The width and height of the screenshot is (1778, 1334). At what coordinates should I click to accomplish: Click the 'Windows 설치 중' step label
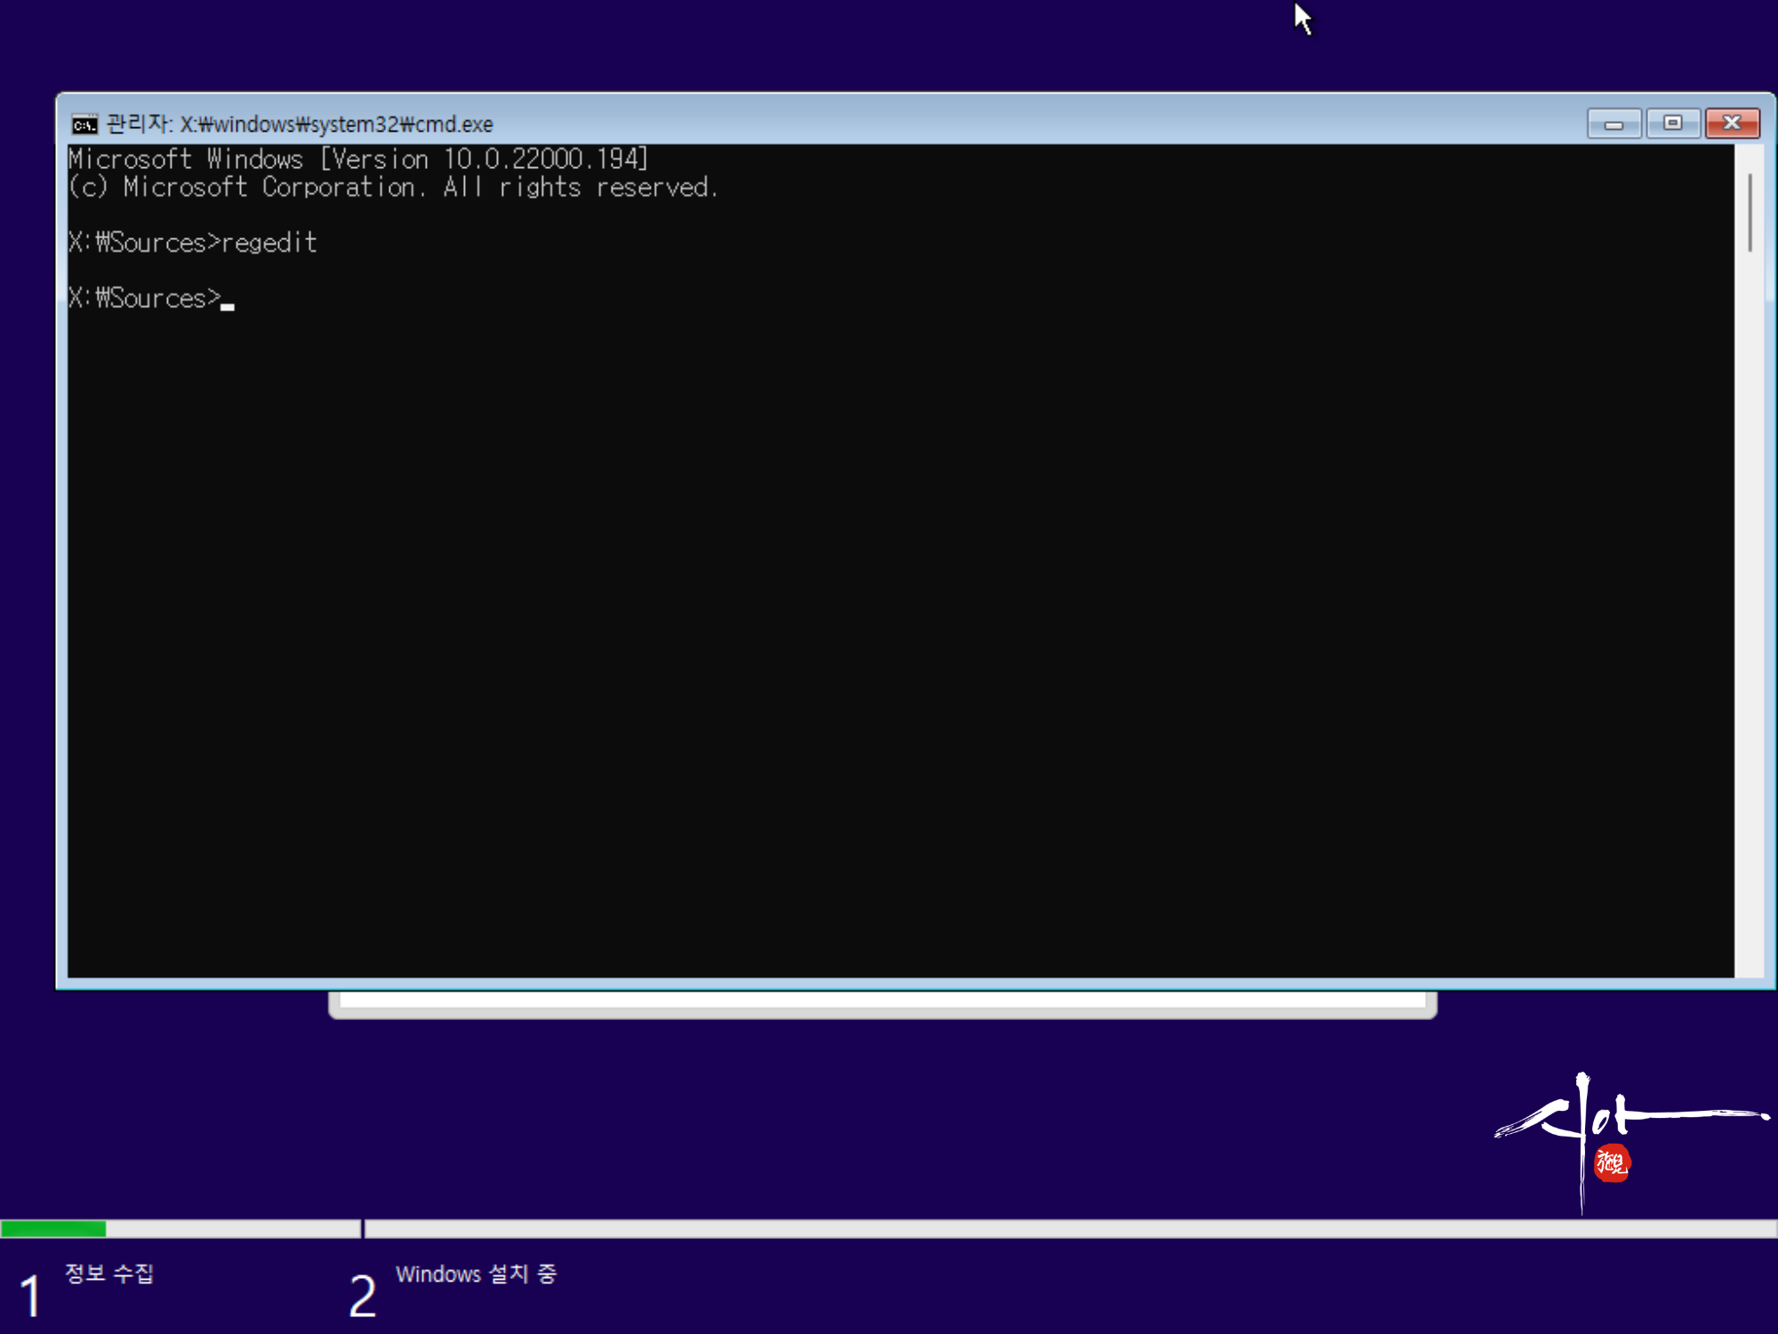(x=476, y=1274)
